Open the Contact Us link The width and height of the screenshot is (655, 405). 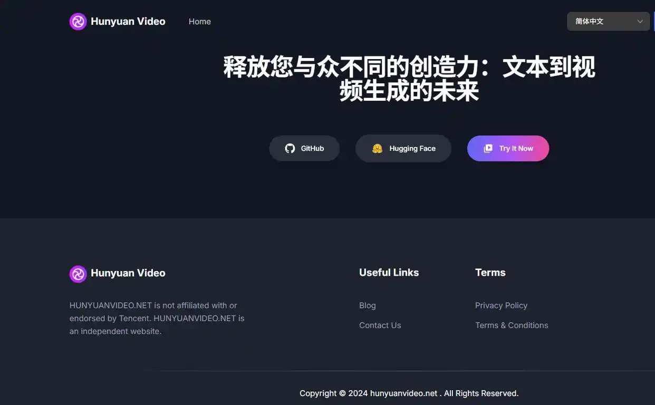pyautogui.click(x=380, y=325)
